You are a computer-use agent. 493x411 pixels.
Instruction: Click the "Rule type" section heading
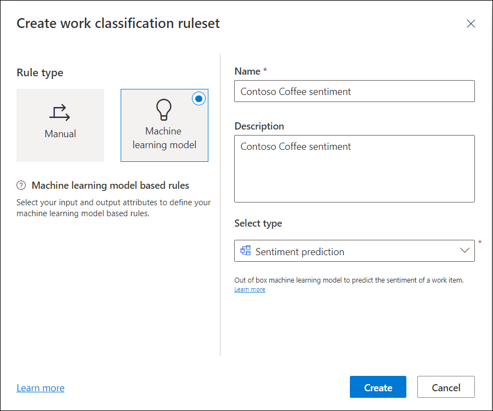tap(40, 72)
